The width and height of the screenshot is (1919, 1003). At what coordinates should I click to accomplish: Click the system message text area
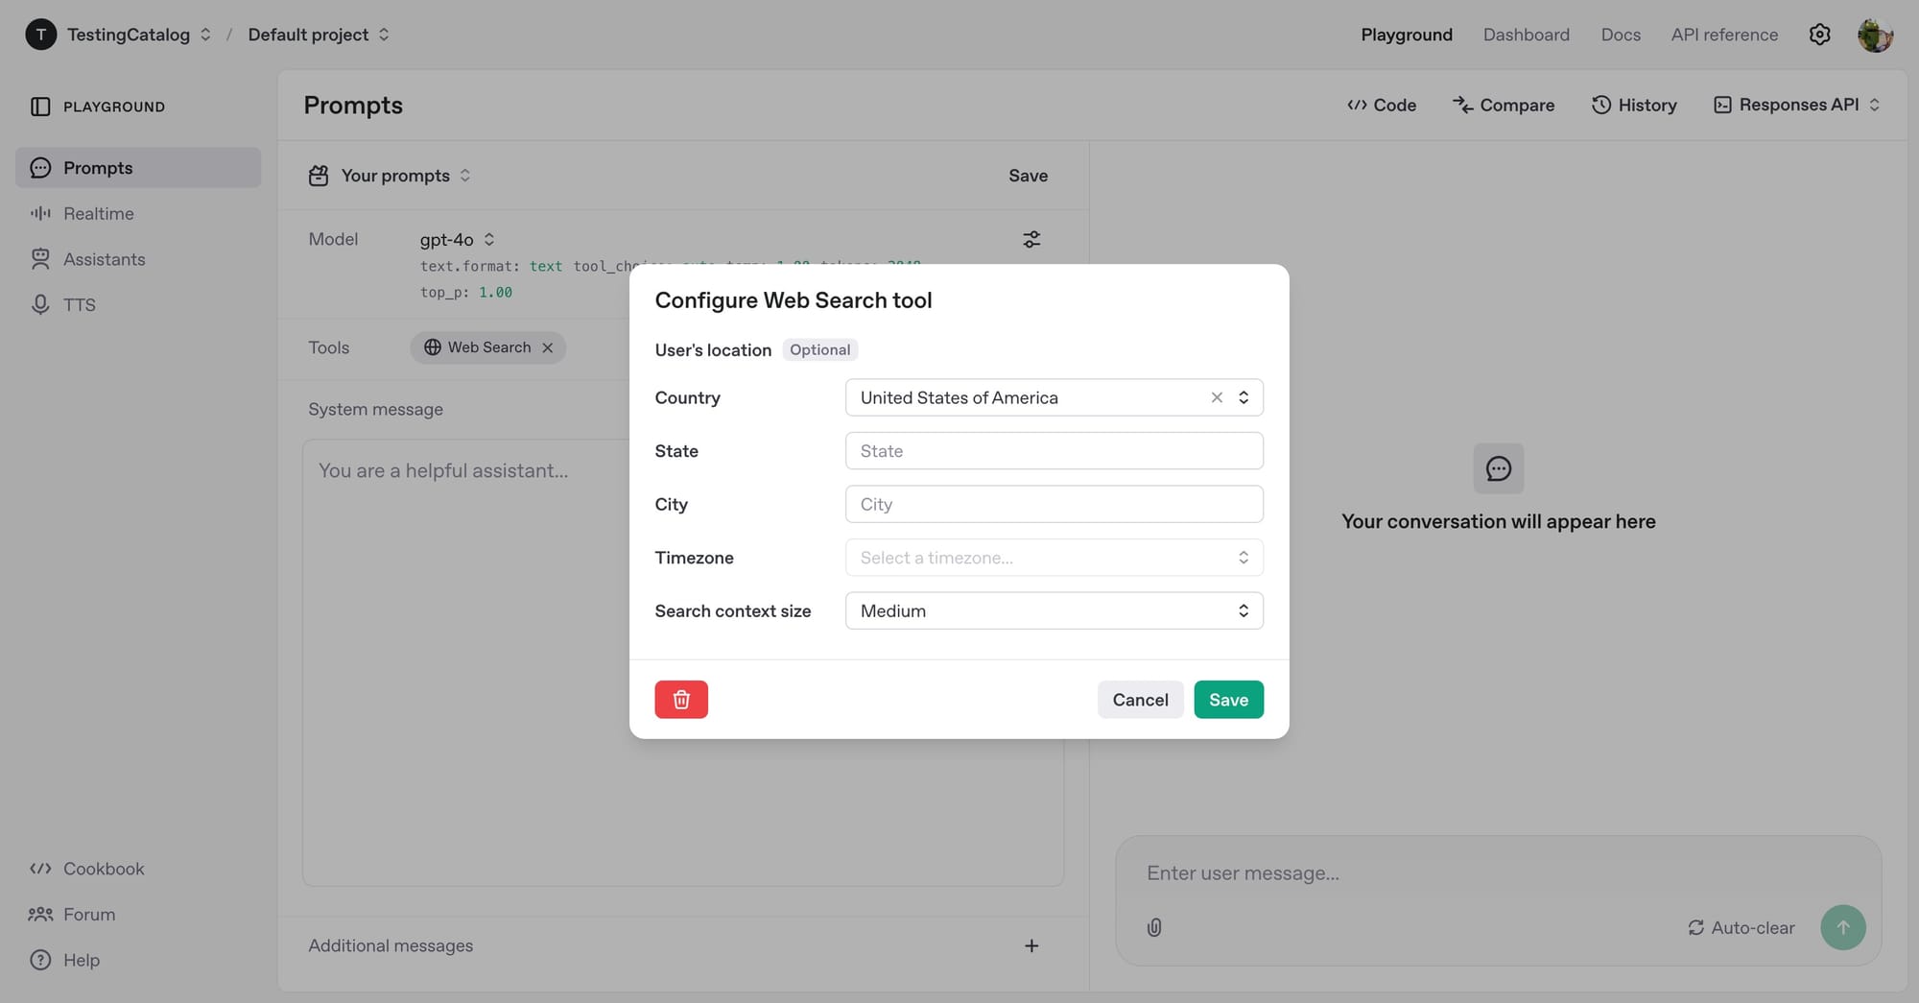(x=683, y=662)
